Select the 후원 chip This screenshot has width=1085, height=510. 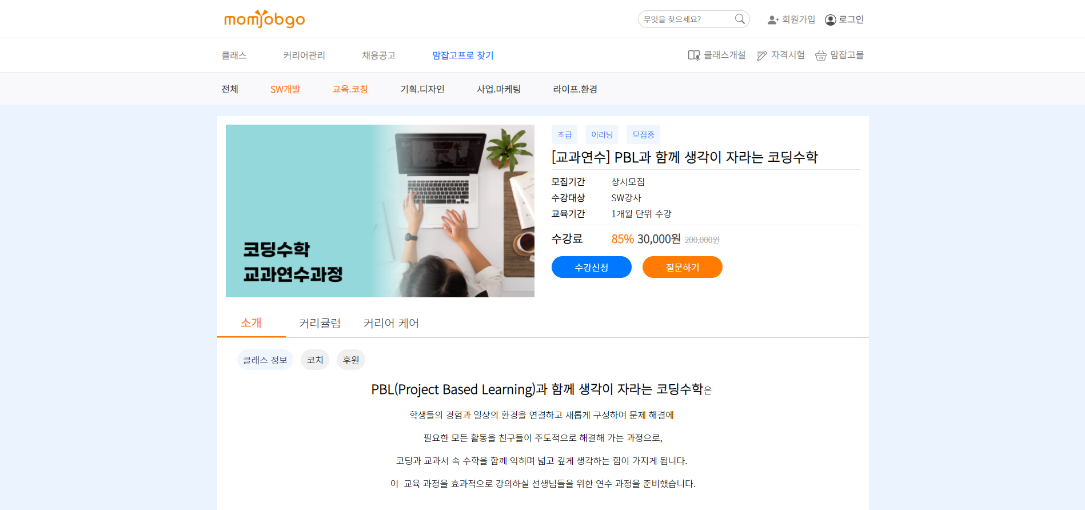[x=351, y=360]
